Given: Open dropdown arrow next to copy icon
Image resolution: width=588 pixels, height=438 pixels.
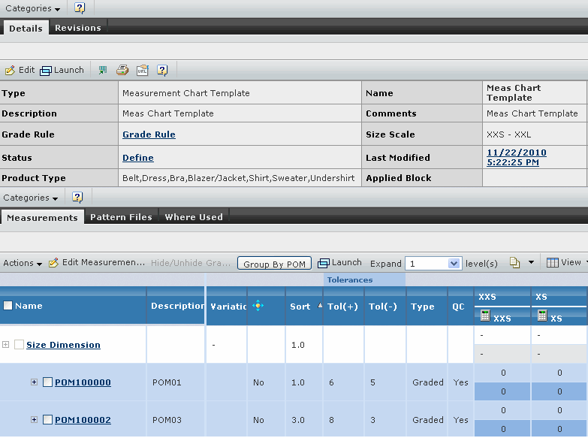Looking at the screenshot, I should click(x=531, y=262).
